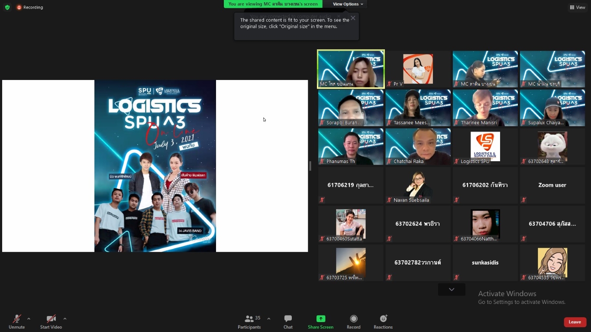Select the Zoom user tile

552,185
